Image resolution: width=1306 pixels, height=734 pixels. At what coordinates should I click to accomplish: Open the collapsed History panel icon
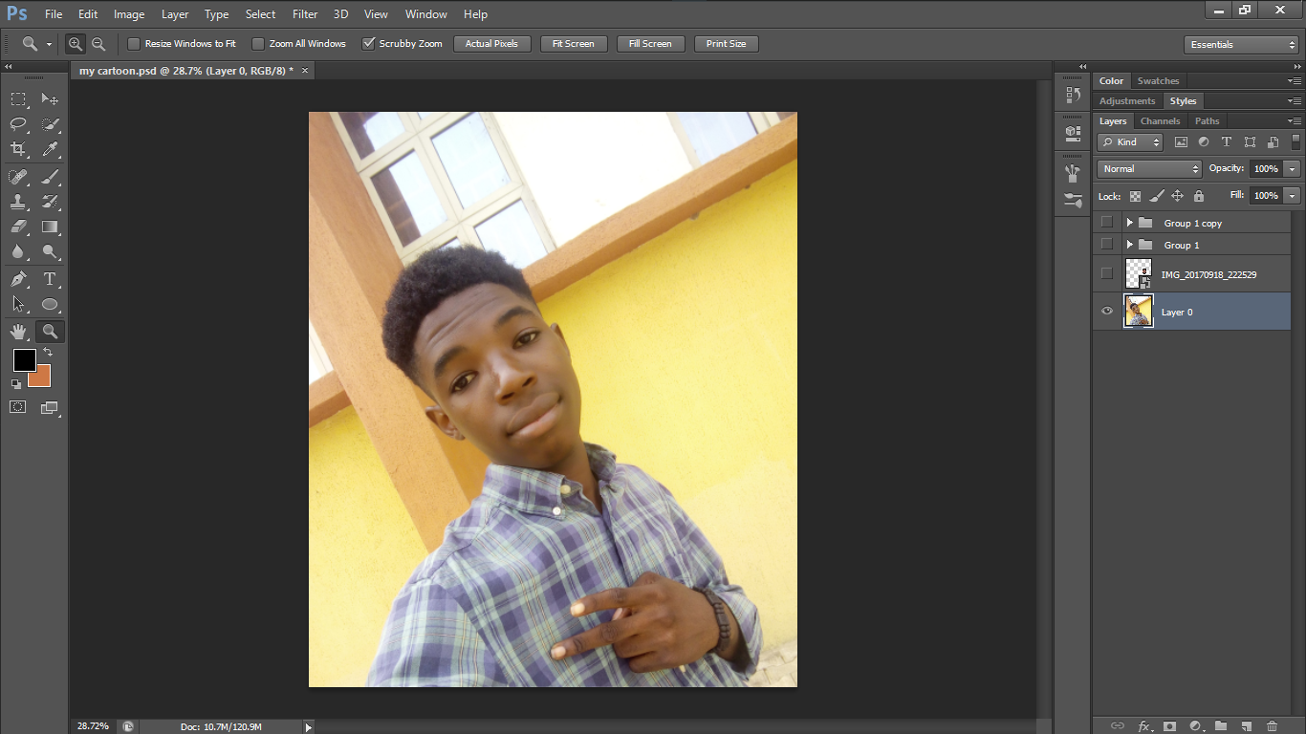[1073, 95]
